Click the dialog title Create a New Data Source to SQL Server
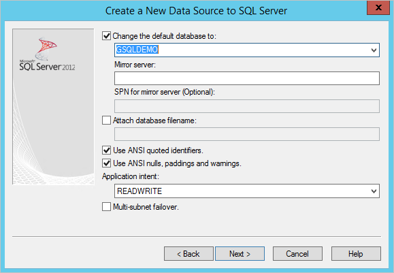This screenshot has height=273, width=394. coord(196,11)
